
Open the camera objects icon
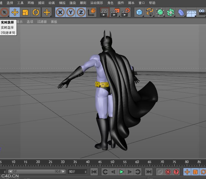pyautogui.click(x=202, y=12)
